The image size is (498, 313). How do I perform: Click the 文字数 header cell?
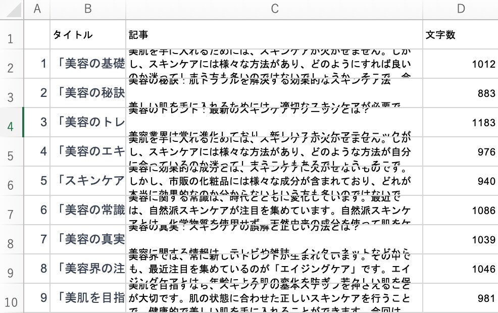[461, 34]
